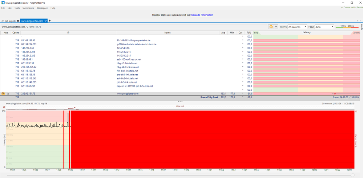Viewport: 363px width, 178px height.
Task: Click the Count column header
Action: pos(16,33)
